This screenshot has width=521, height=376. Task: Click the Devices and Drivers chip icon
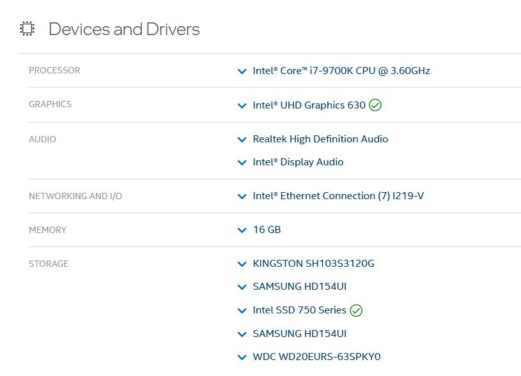tap(27, 29)
